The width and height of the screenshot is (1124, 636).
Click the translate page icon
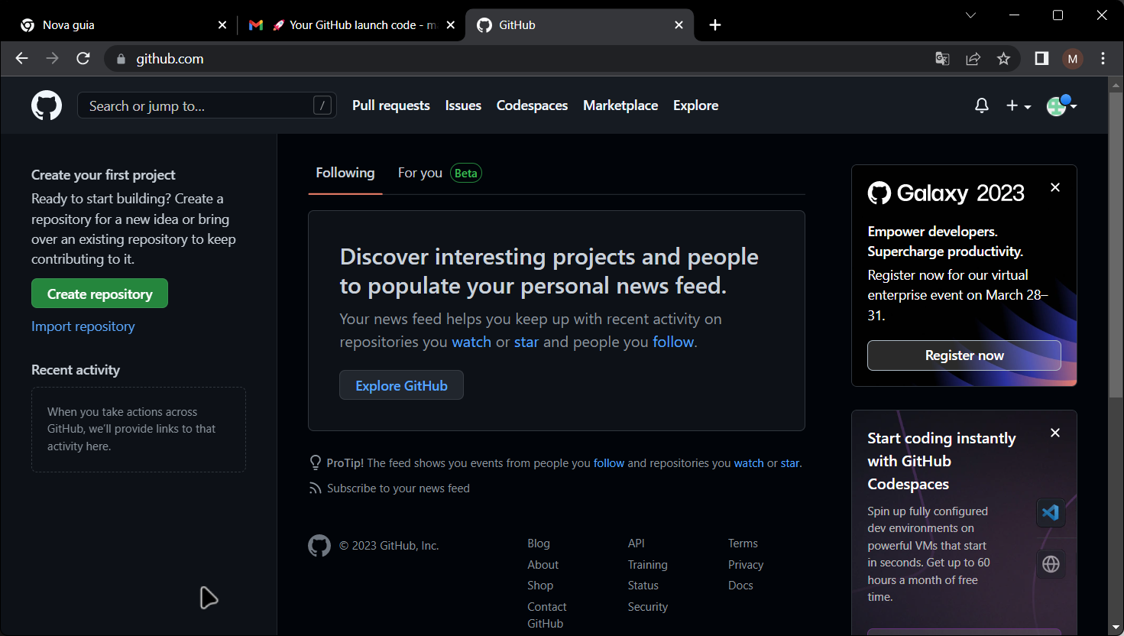pos(942,59)
